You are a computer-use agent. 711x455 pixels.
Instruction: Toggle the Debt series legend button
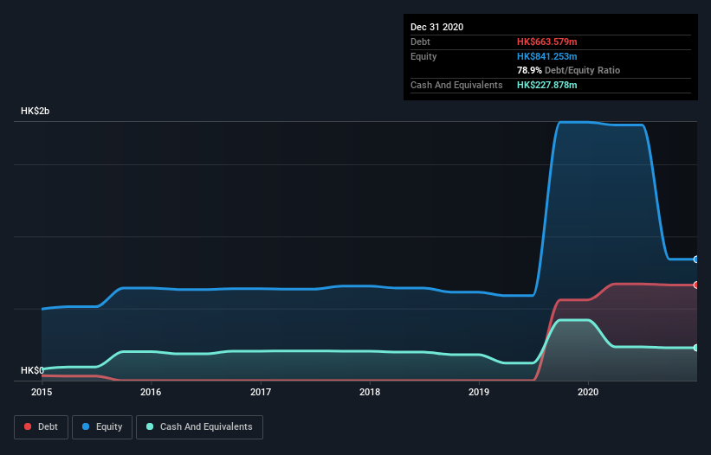coord(42,427)
